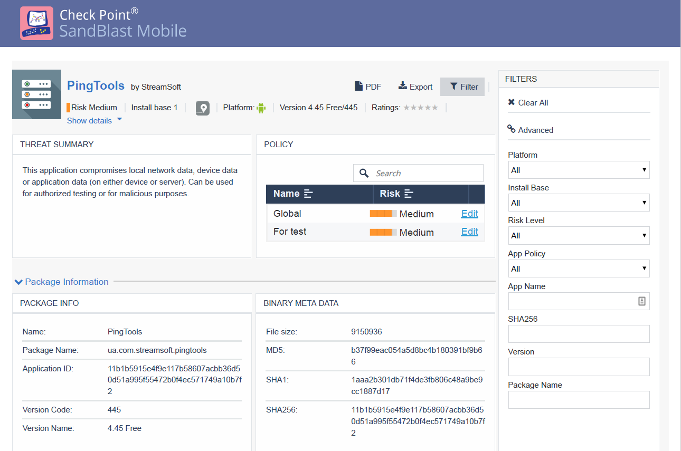Click the PingTools app icon thumbnail
Viewport: 681px width, 451px height.
(36, 94)
